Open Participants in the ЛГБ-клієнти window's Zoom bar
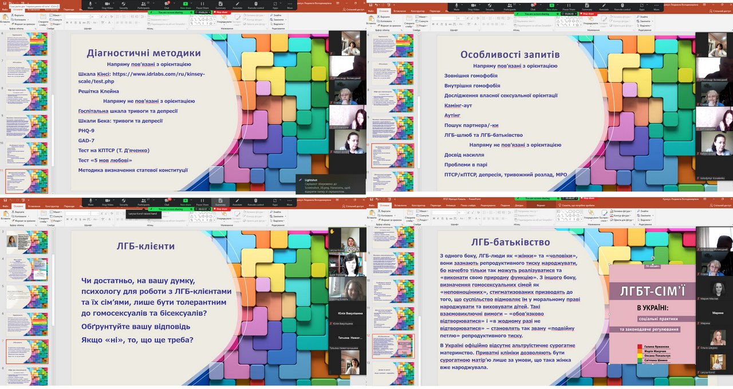Image resolution: width=733 pixels, height=389 pixels. (145, 202)
